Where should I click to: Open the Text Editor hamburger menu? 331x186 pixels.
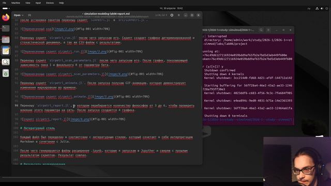[x=178, y=15]
